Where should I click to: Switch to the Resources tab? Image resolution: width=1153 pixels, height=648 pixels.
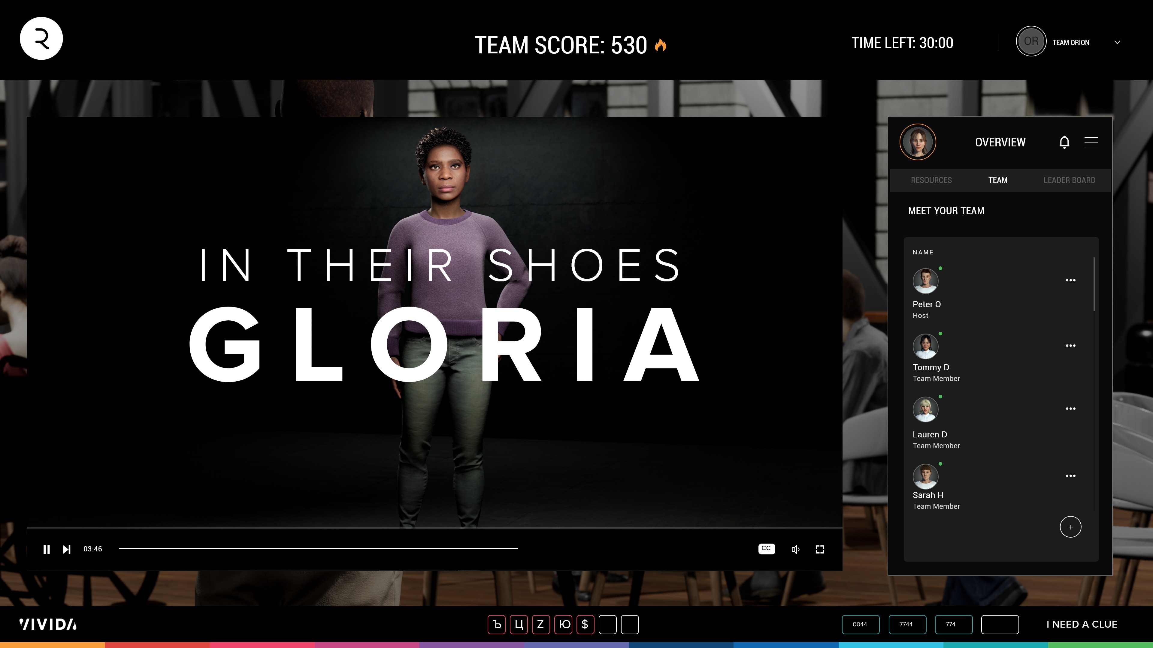[x=931, y=180]
